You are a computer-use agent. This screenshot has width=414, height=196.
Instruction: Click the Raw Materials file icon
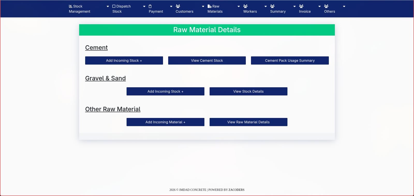tap(210, 6)
